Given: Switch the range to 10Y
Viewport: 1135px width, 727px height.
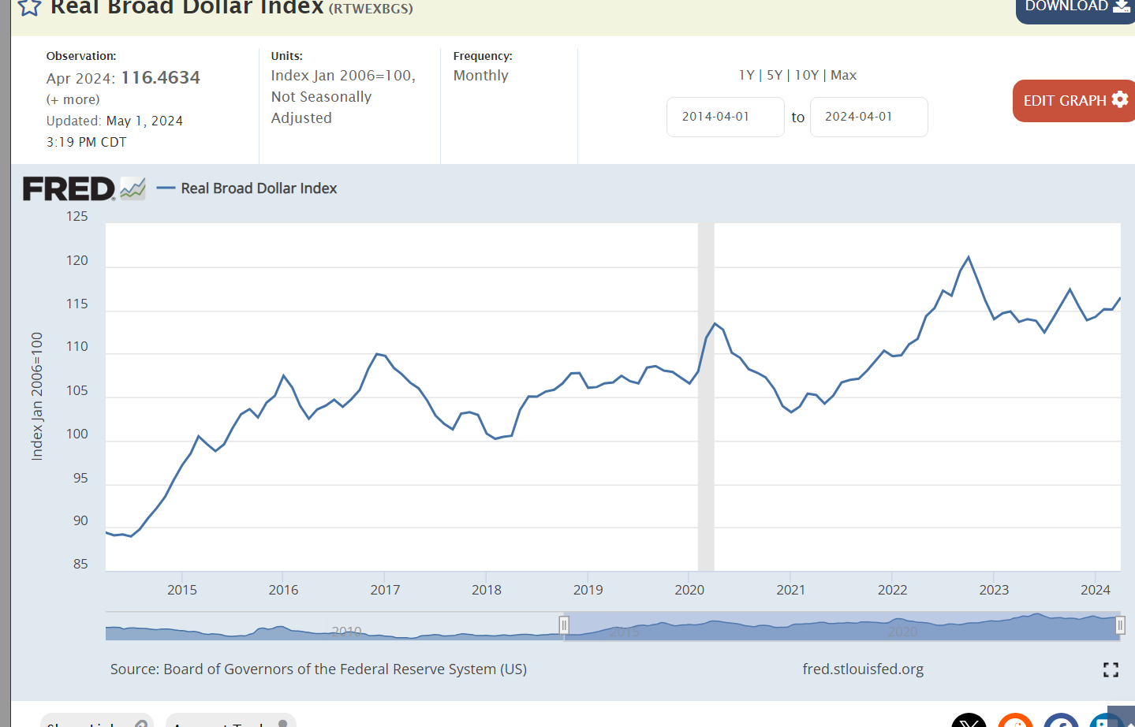Looking at the screenshot, I should pos(806,75).
